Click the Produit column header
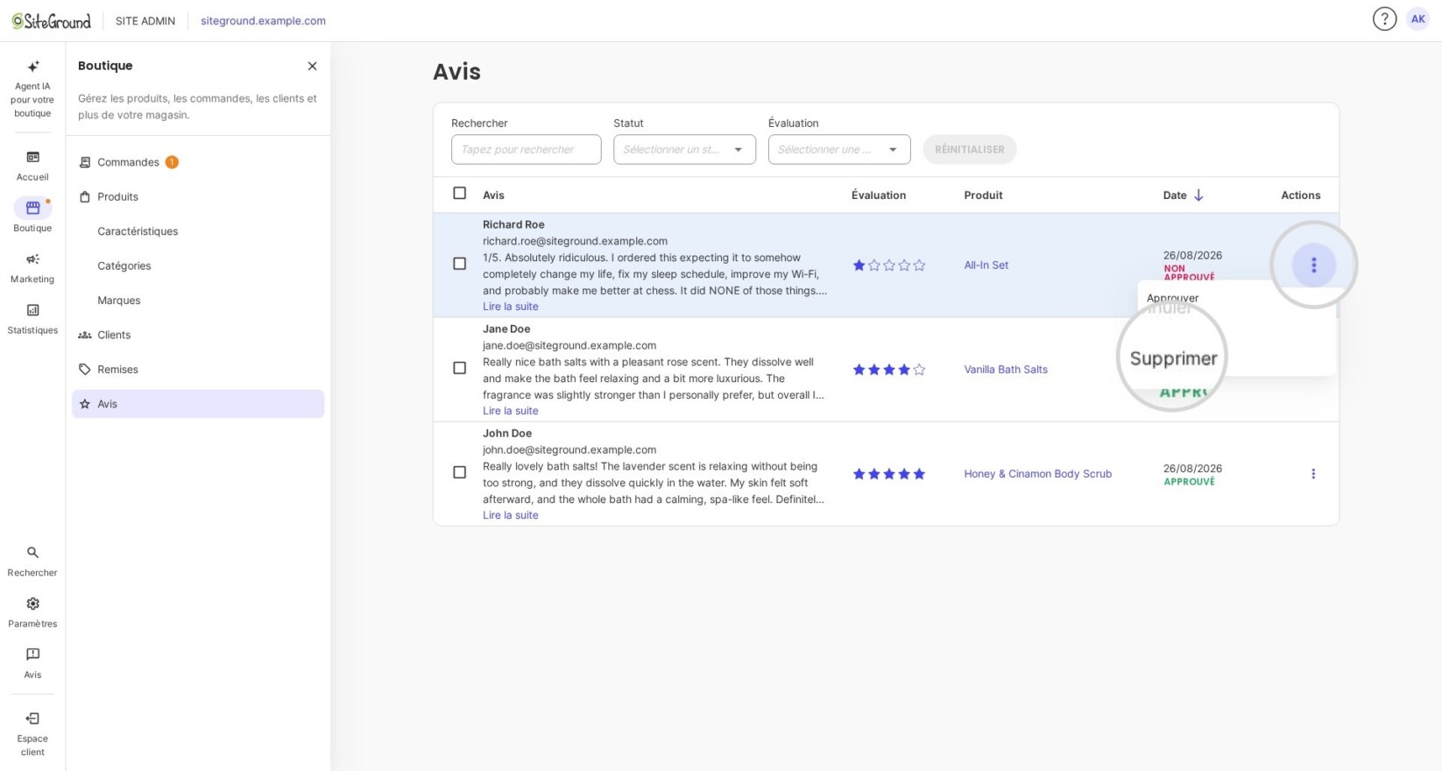The height and width of the screenshot is (771, 1442). click(x=983, y=195)
